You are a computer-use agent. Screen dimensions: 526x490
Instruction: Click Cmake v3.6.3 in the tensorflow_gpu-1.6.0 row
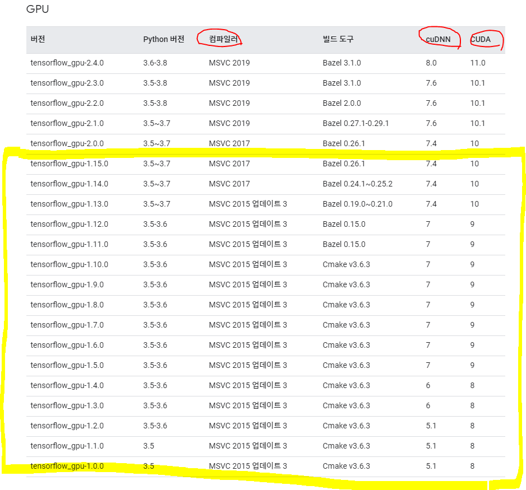click(x=346, y=345)
